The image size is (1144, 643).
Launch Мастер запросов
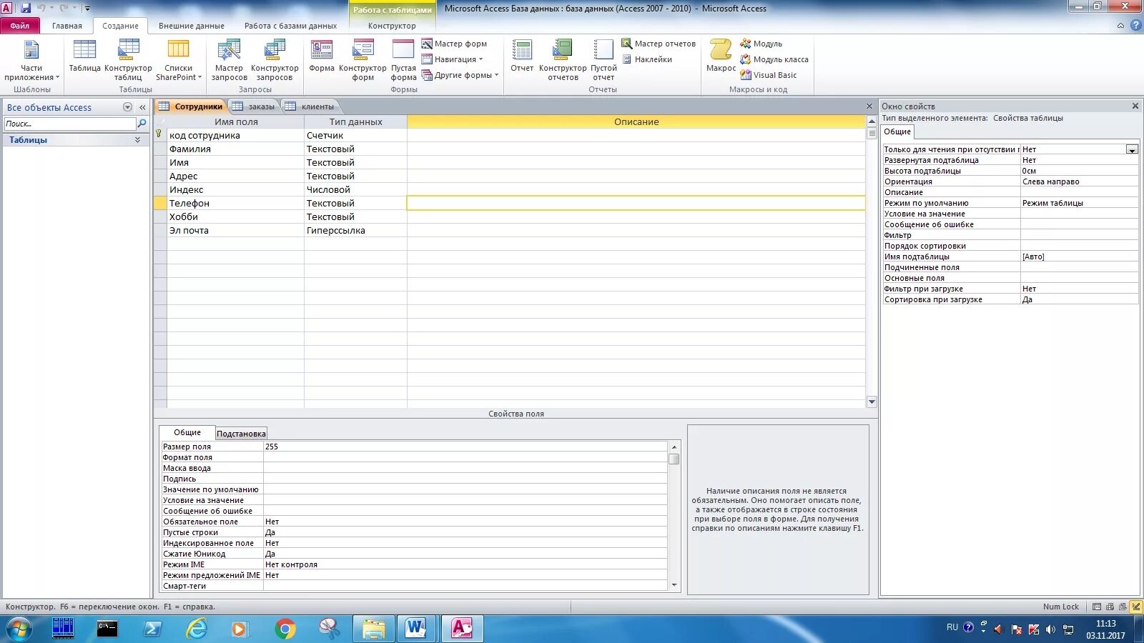[x=229, y=61]
